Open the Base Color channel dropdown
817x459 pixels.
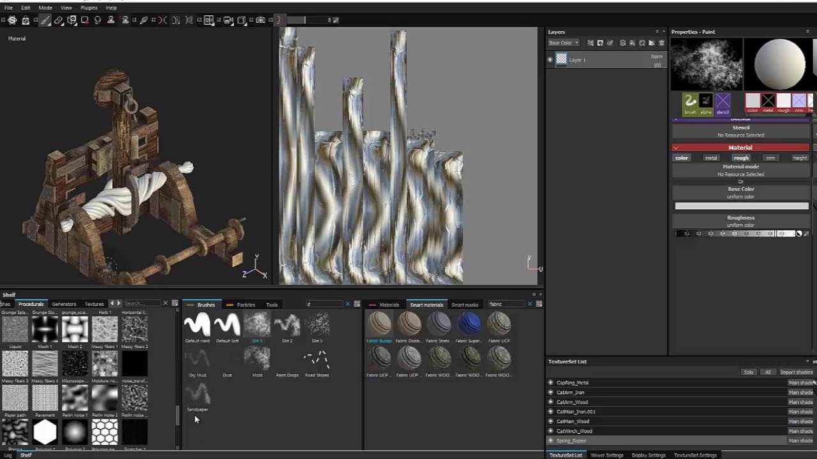point(564,43)
